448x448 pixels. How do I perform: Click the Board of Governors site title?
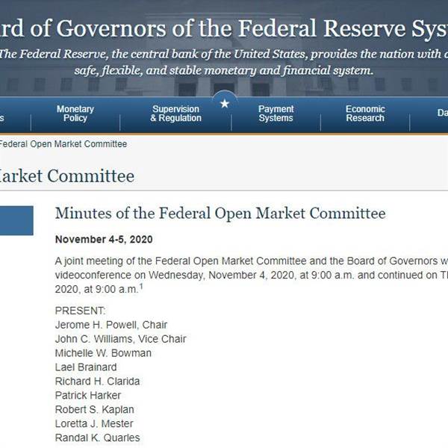click(224, 28)
